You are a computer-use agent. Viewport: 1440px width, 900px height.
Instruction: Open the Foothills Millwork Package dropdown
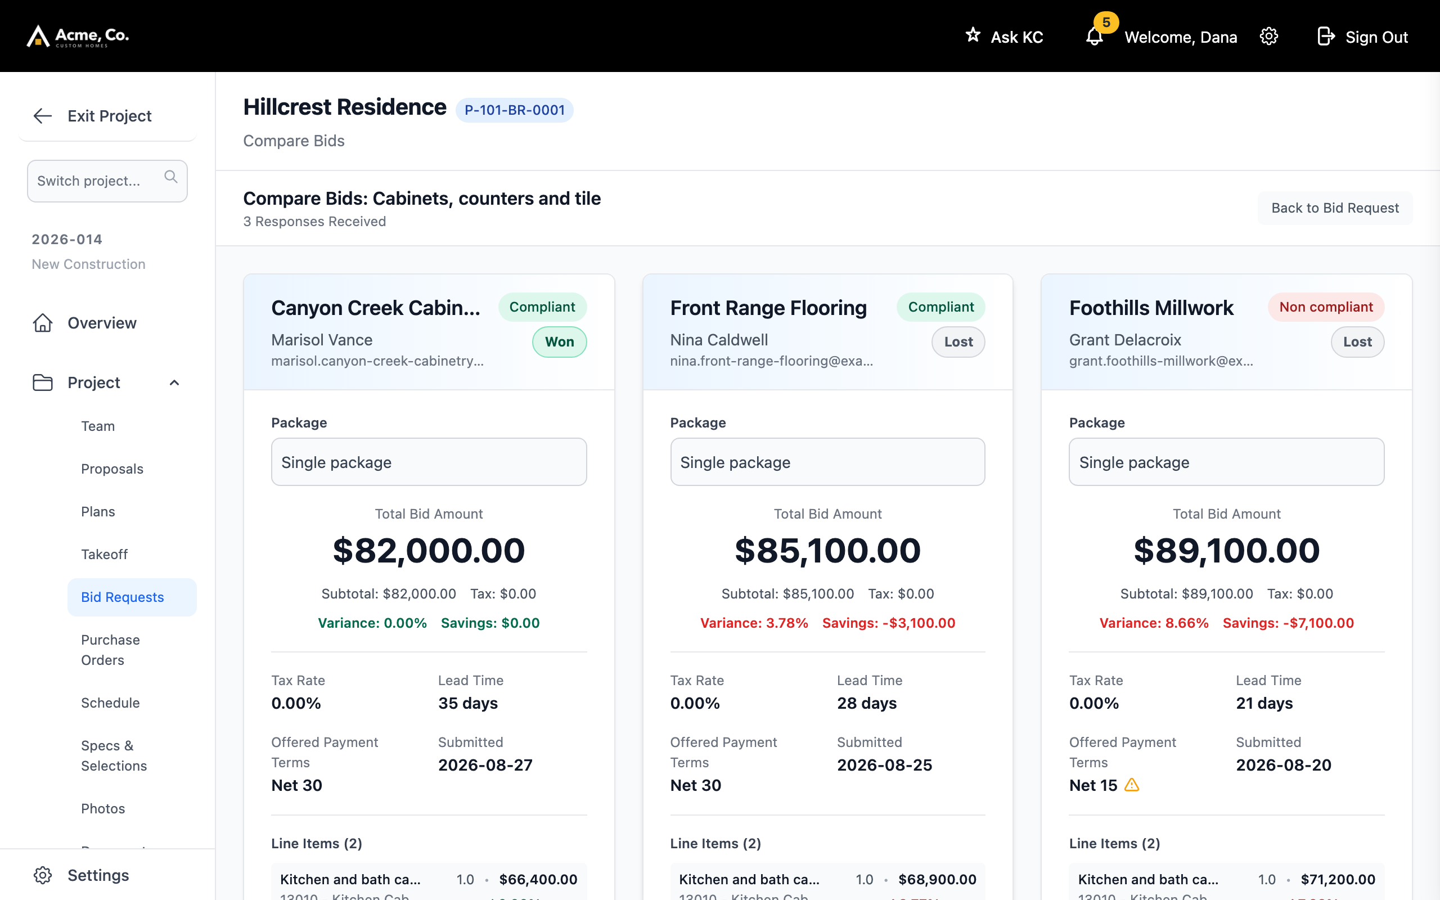(x=1226, y=462)
